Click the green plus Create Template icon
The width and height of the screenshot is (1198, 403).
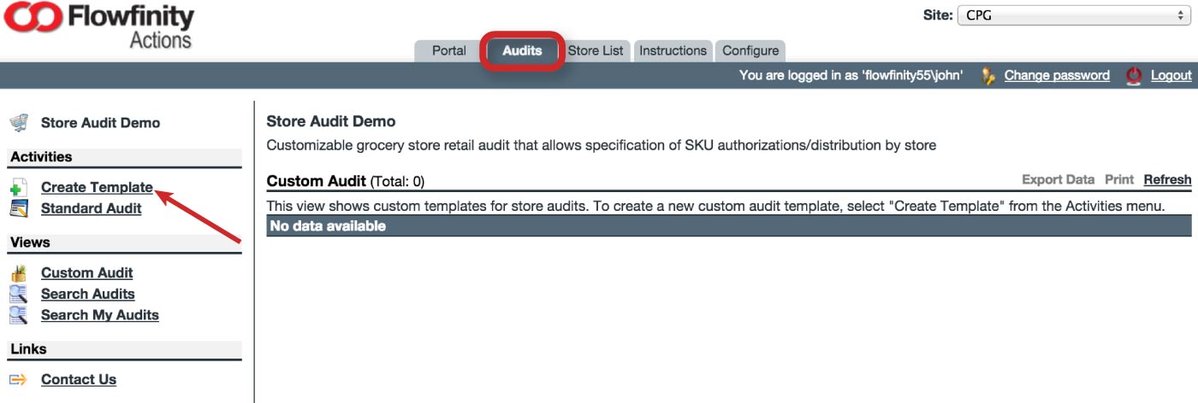(x=19, y=188)
